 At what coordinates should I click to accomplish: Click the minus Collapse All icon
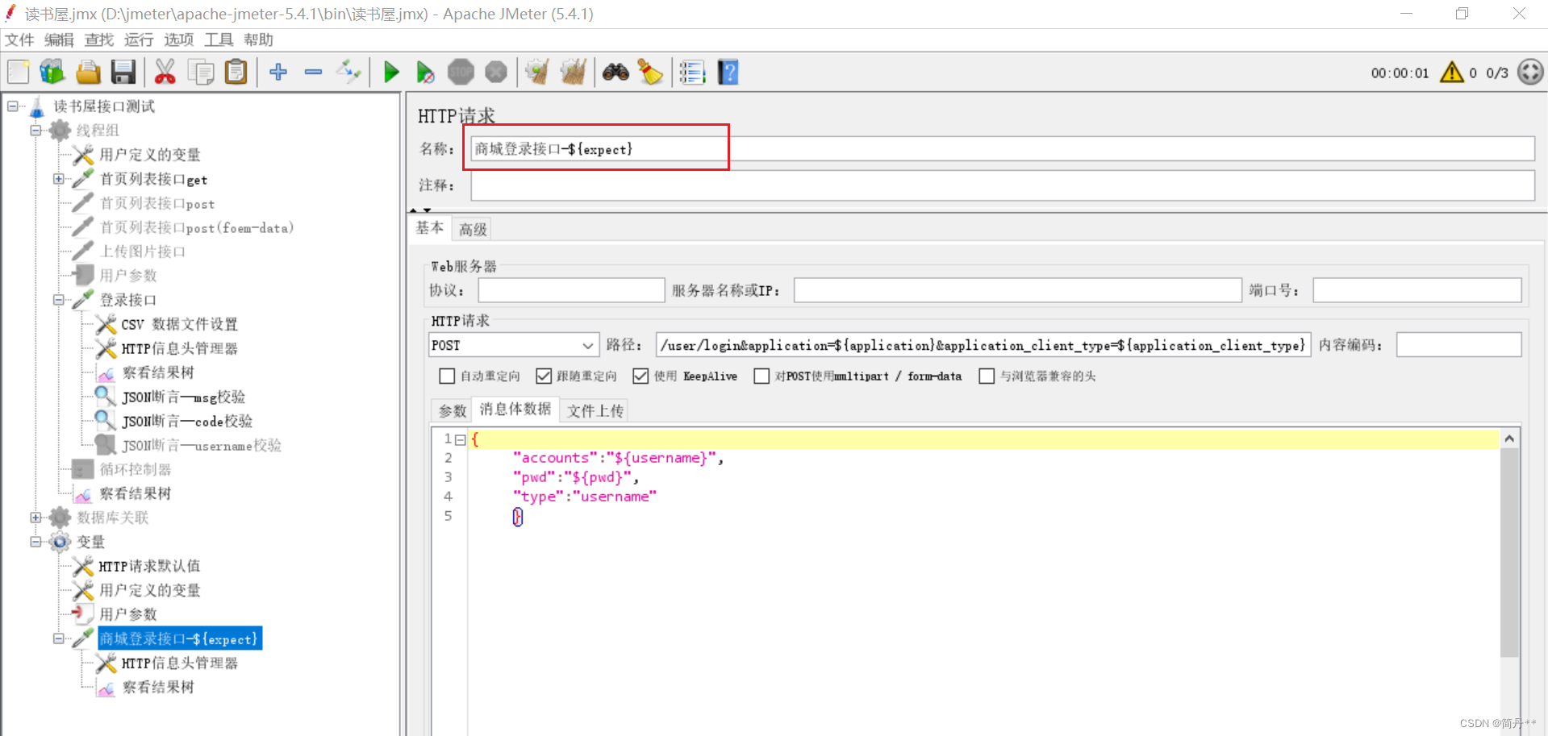(313, 73)
